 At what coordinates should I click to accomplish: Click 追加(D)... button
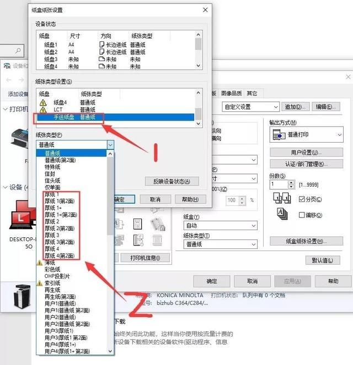coord(295,107)
